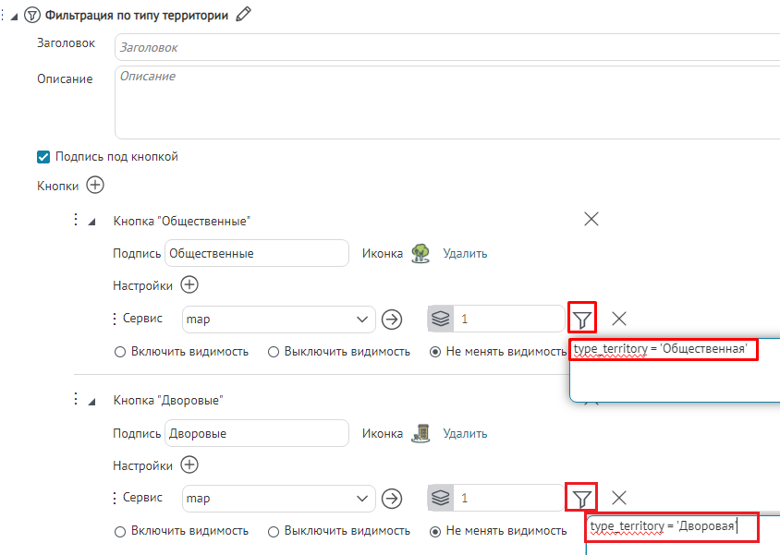Toggle the Подпись под кнопкой checkbox

pyautogui.click(x=43, y=157)
